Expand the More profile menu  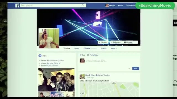pyautogui.click(x=114, y=48)
